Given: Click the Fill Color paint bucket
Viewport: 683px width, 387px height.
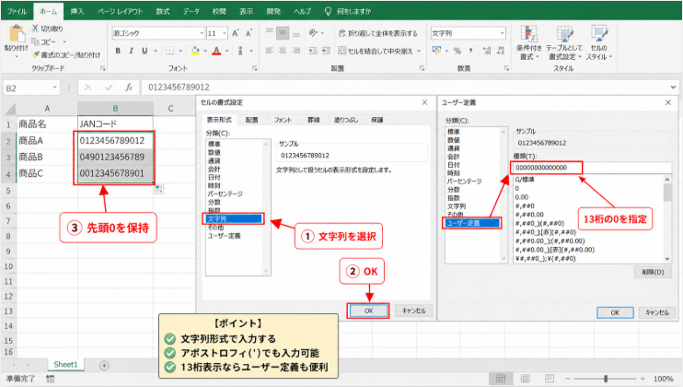Looking at the screenshot, I should pos(195,51).
